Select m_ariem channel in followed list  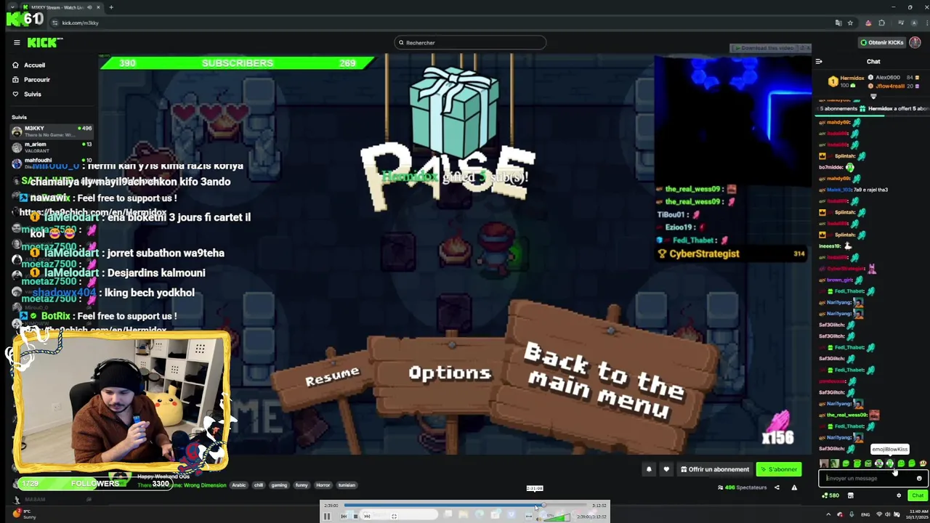[x=51, y=147]
